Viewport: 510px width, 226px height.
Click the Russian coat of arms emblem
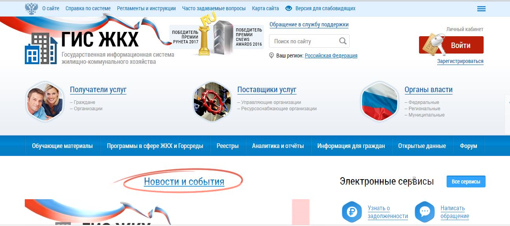coord(31,8)
